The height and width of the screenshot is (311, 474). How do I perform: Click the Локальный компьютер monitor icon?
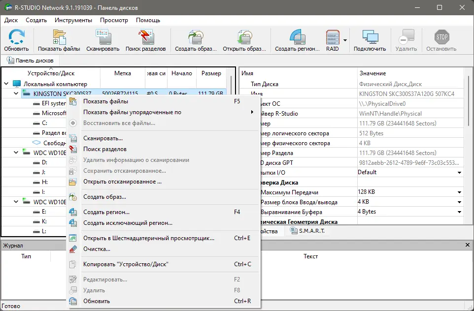17,84
